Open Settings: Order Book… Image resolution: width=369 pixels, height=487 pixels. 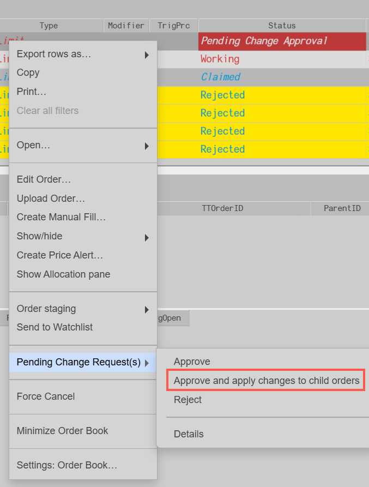click(66, 465)
